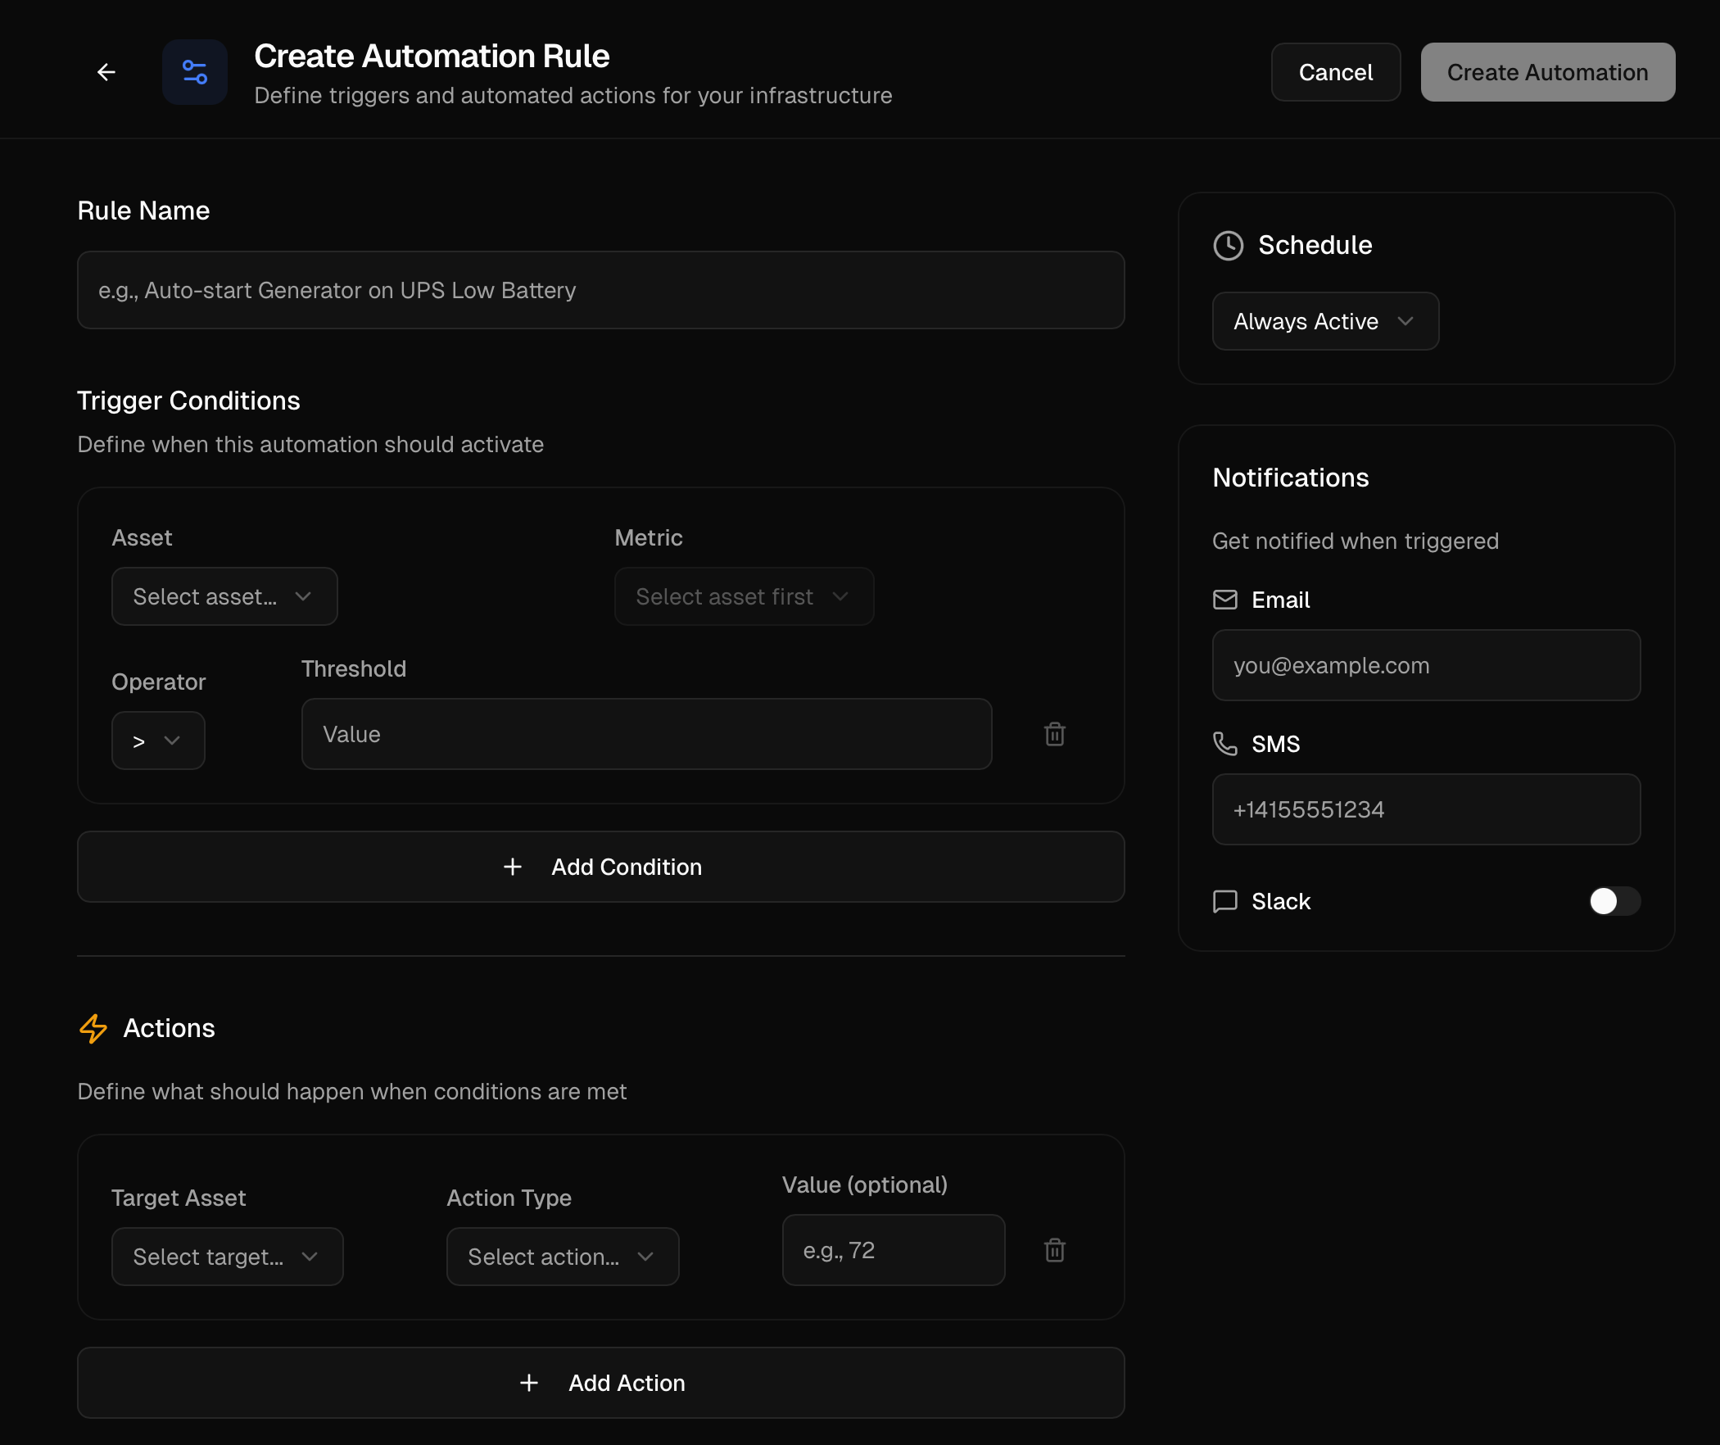Click the Slack chat bubble icon
The height and width of the screenshot is (1445, 1720).
1225,901
